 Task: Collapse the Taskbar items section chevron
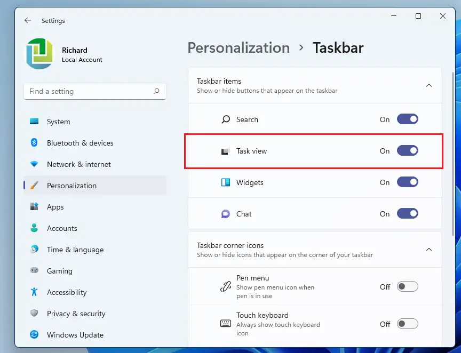pos(429,85)
